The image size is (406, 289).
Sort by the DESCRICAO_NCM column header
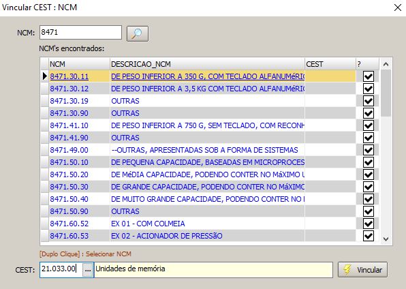tap(207, 64)
